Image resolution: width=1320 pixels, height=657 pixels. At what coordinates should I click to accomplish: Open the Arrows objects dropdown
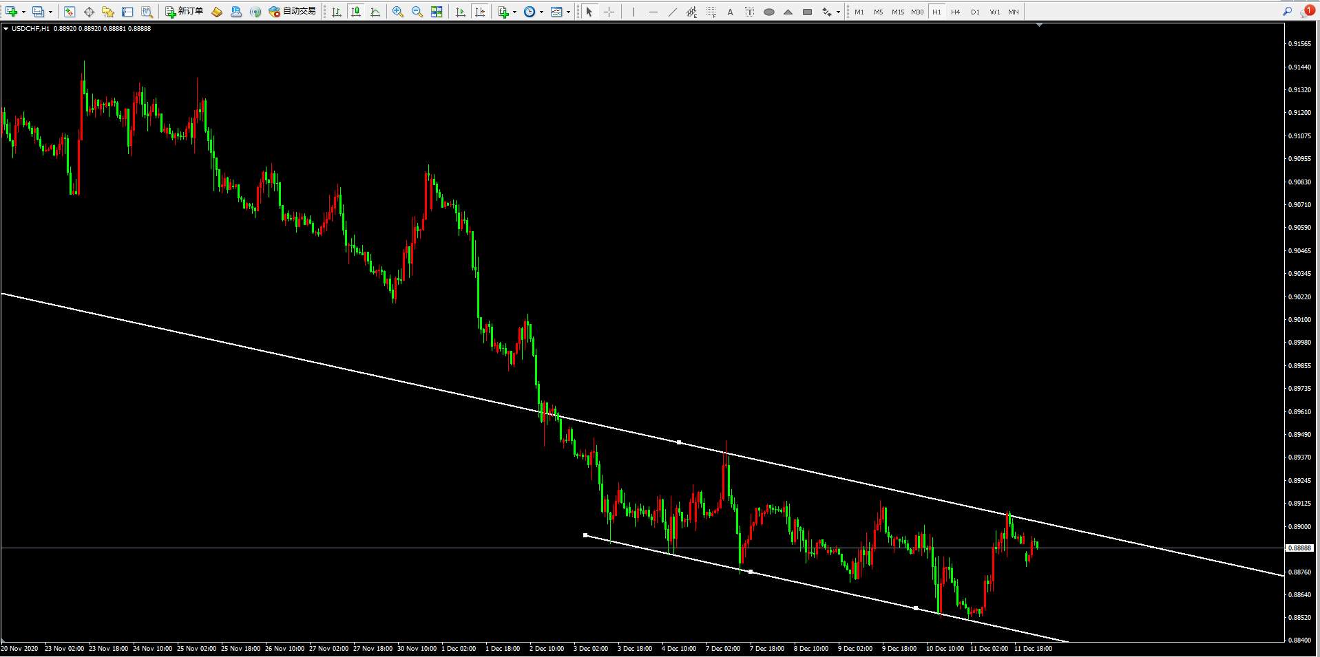pyautogui.click(x=838, y=12)
